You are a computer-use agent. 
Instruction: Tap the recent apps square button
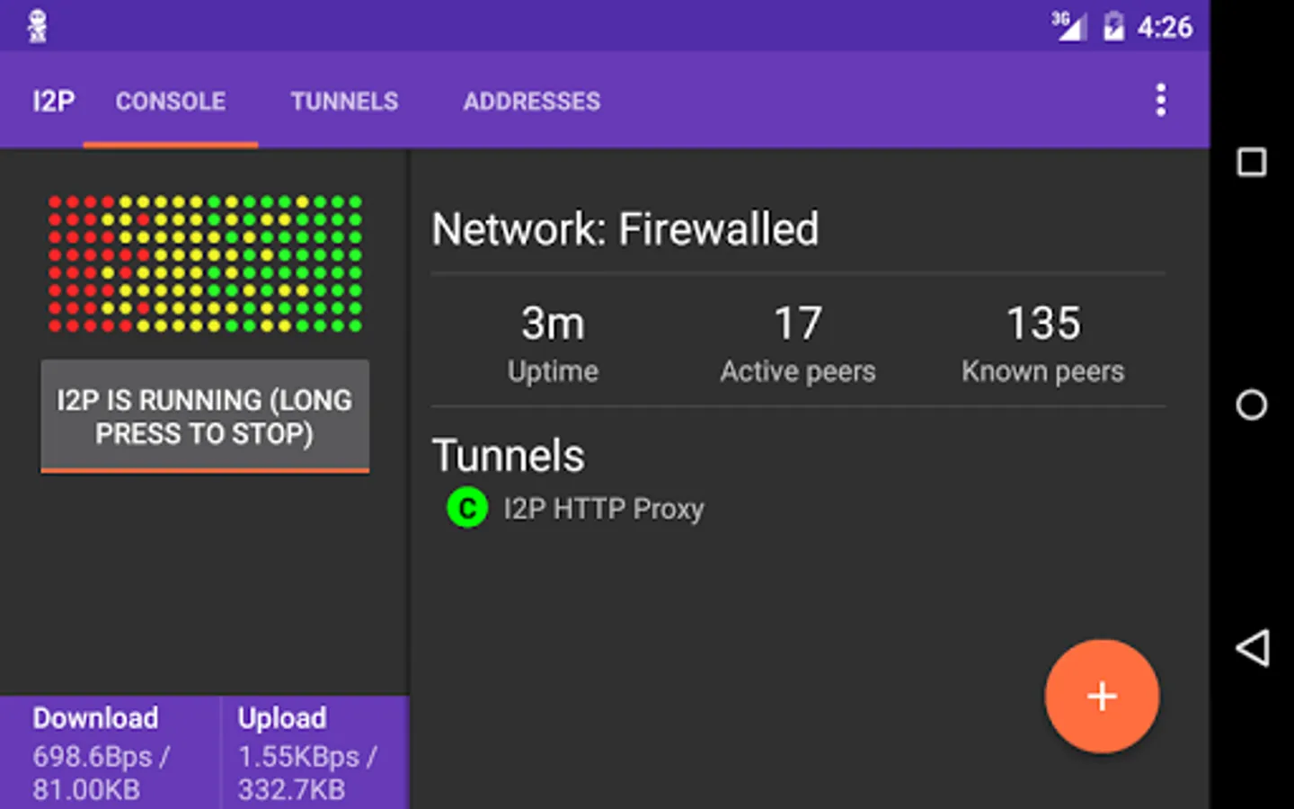1251,163
